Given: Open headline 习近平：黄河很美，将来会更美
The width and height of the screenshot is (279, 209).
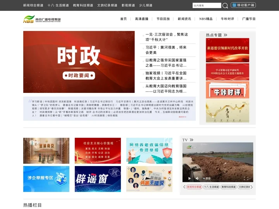Looking at the screenshot, I should 166,50.
